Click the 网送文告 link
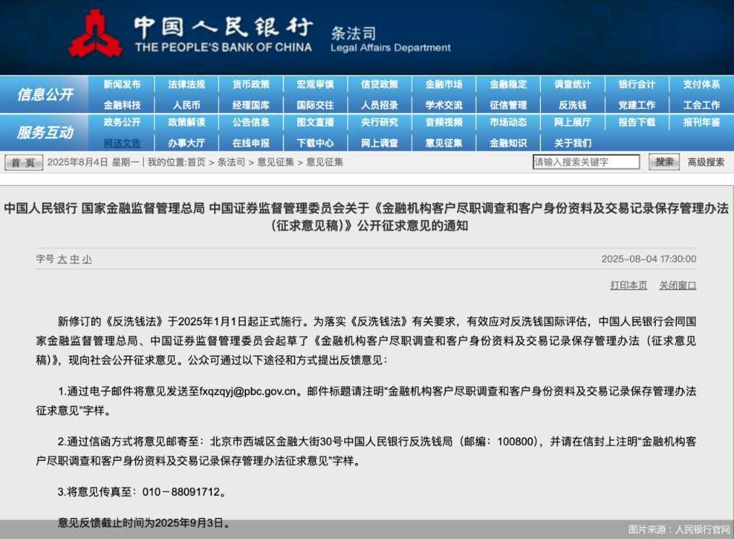734x539 pixels. (122, 143)
